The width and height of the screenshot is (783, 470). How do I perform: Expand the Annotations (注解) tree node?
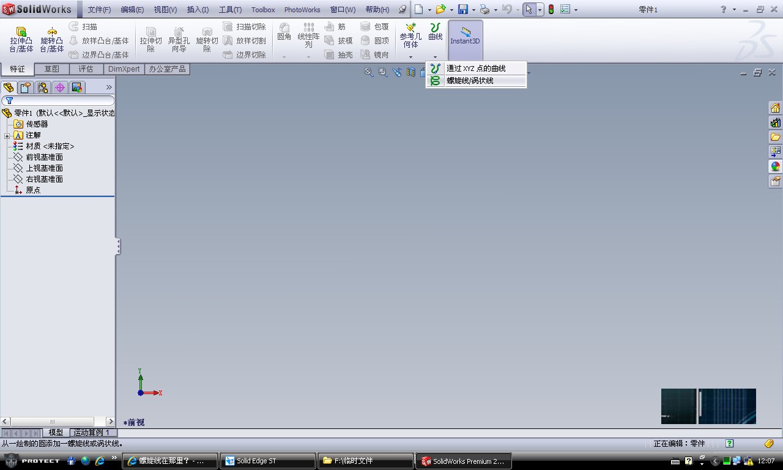[7, 135]
